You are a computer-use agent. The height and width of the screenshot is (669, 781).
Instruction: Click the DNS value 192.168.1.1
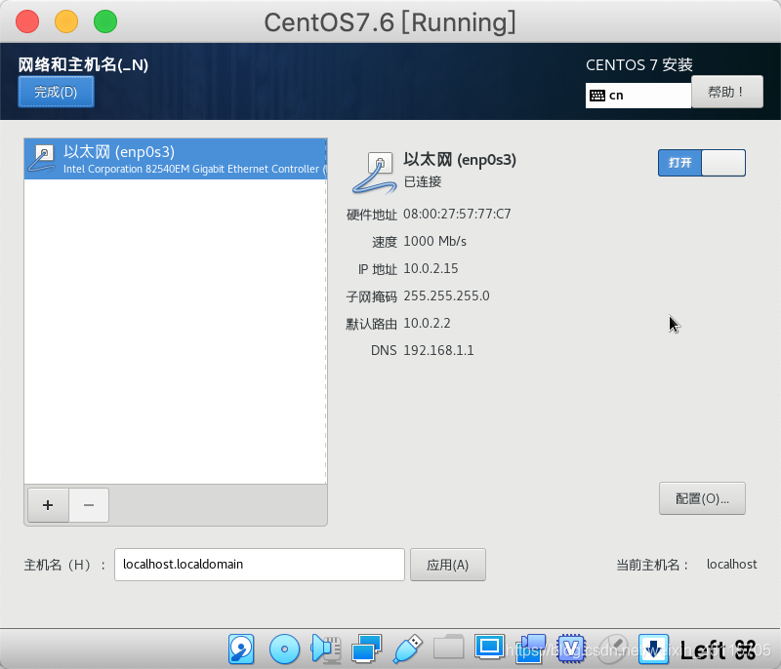click(438, 351)
